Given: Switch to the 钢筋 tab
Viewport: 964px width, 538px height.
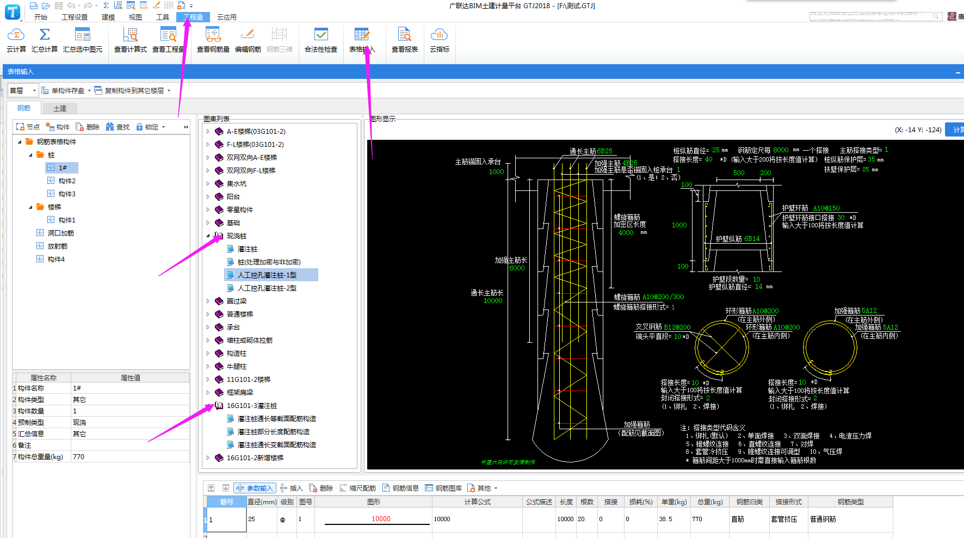Looking at the screenshot, I should tap(24, 108).
